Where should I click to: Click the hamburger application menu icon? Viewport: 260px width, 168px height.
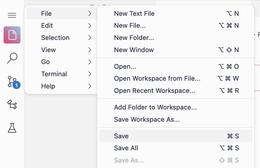pos(12,16)
